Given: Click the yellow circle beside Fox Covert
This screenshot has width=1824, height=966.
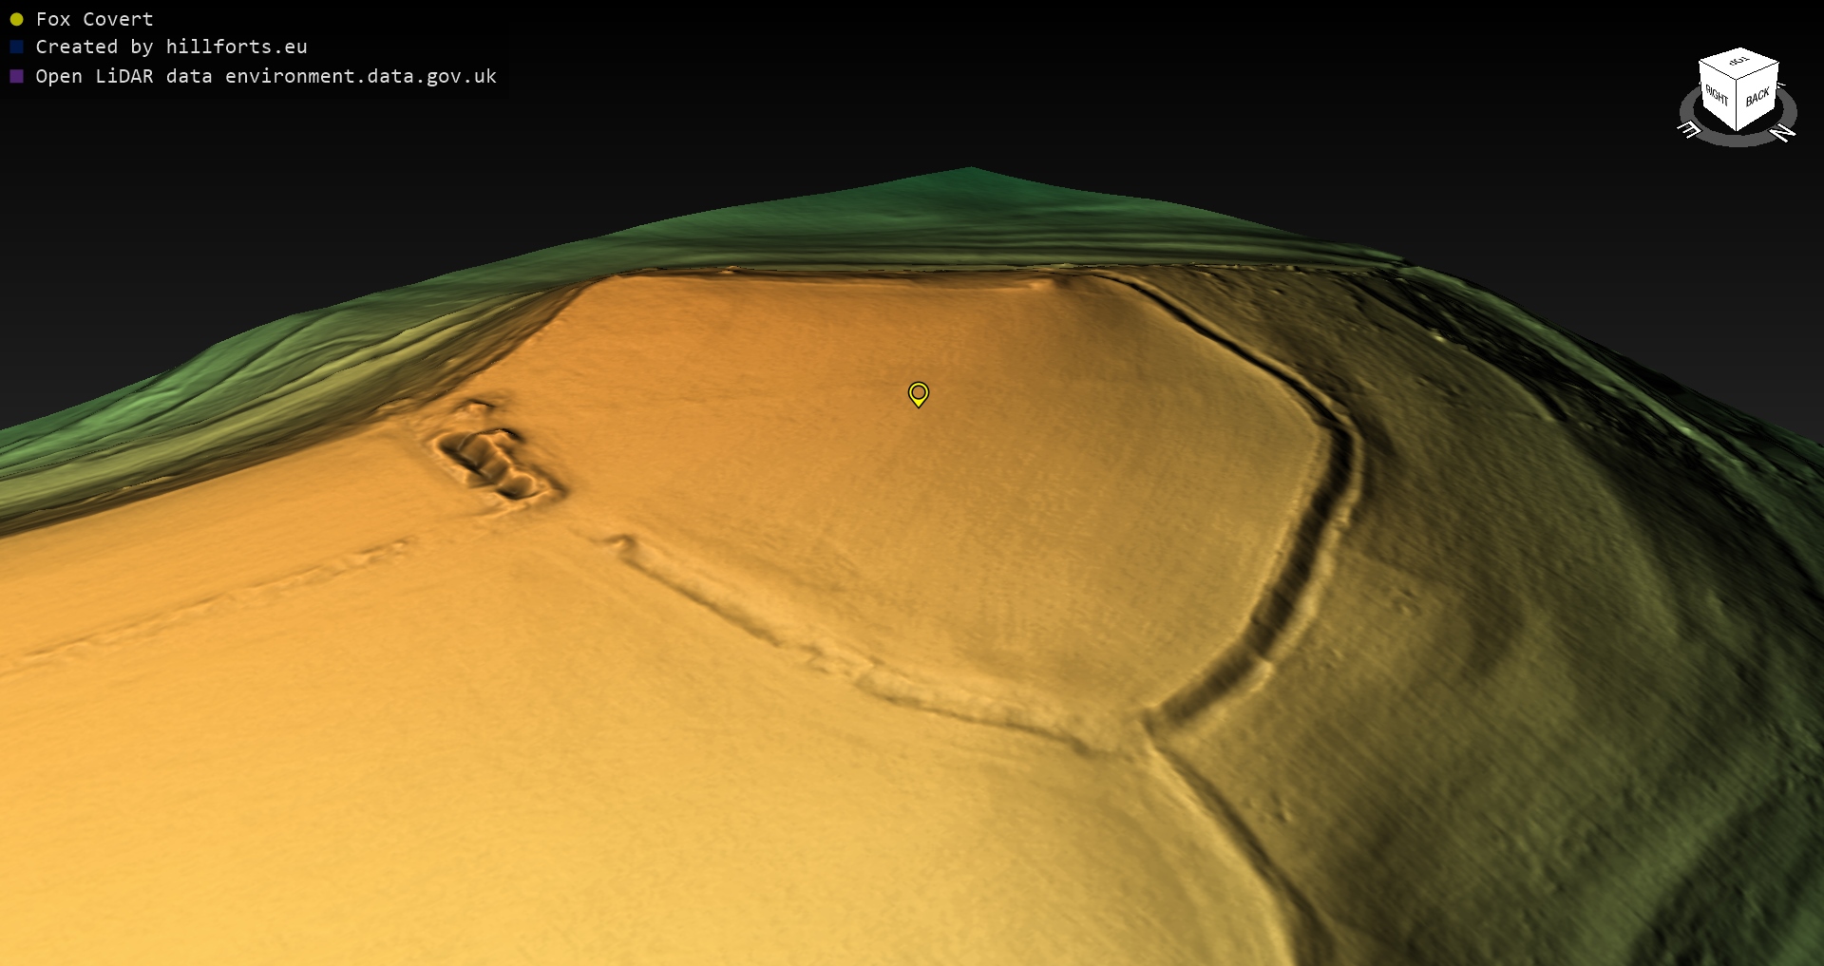Looking at the screenshot, I should click(16, 19).
